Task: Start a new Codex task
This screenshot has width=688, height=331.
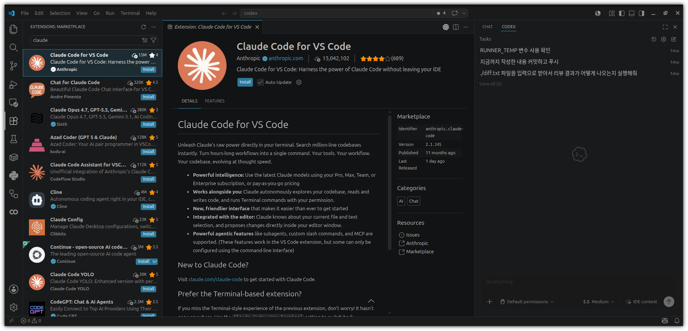Action: pyautogui.click(x=674, y=39)
